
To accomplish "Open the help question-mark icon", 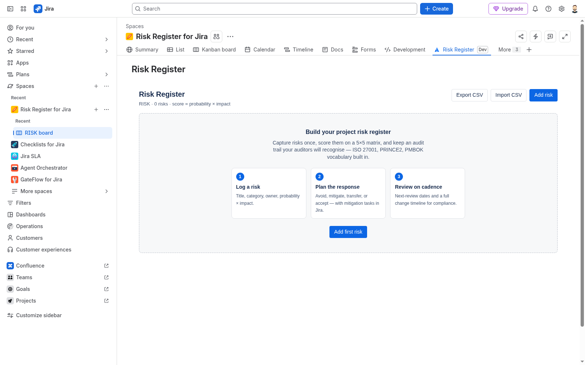I will [548, 9].
